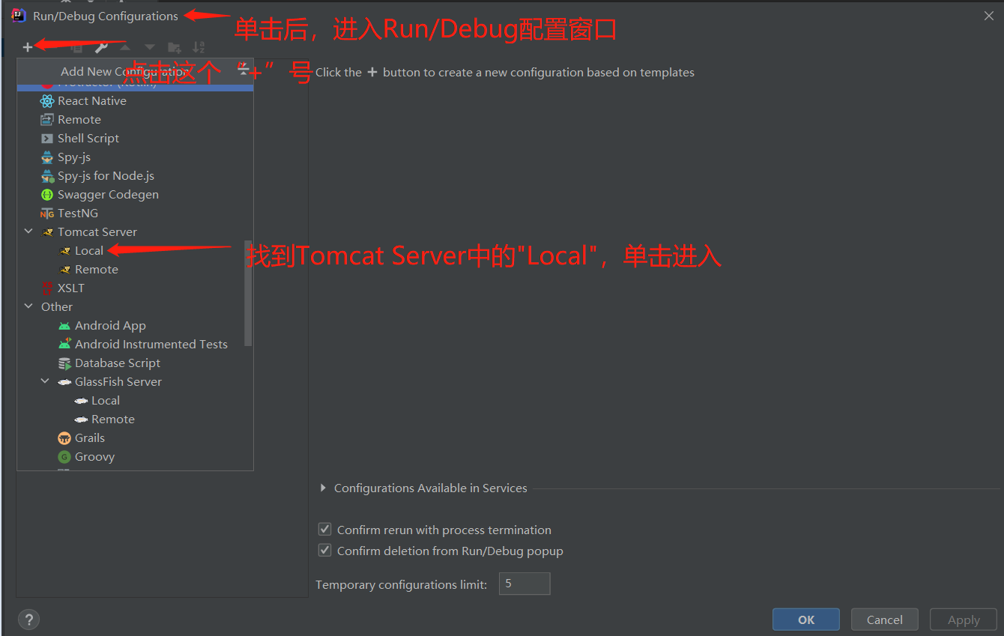This screenshot has width=1004, height=636.
Task: Select Android App configuration type
Action: [x=110, y=326]
